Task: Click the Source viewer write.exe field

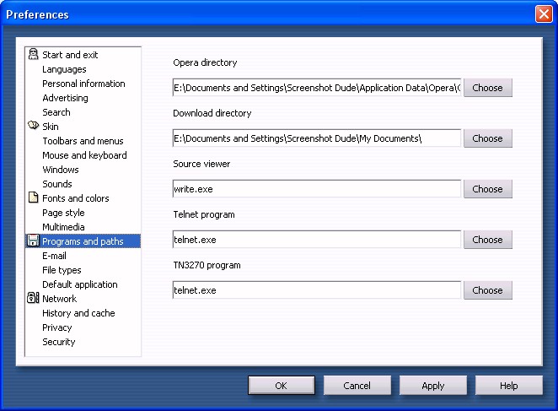Action: point(317,189)
